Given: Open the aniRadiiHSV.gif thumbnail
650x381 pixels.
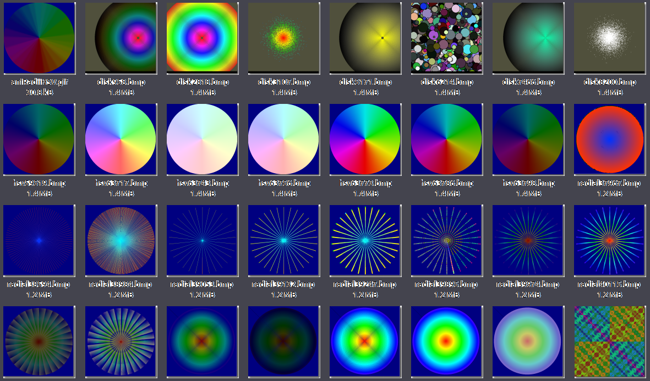Looking at the screenshot, I should (39, 38).
